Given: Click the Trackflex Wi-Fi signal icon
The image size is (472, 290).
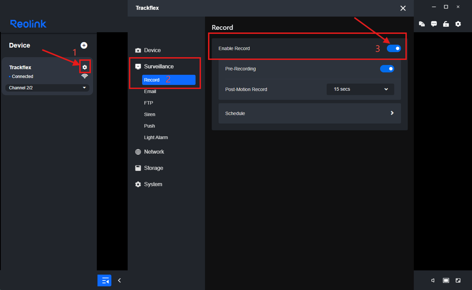Looking at the screenshot, I should [x=85, y=76].
